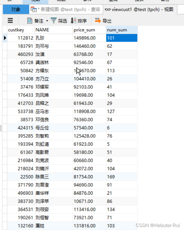184x230 pixels.
Task: Select price cell 58180.00
Action: 89,152
